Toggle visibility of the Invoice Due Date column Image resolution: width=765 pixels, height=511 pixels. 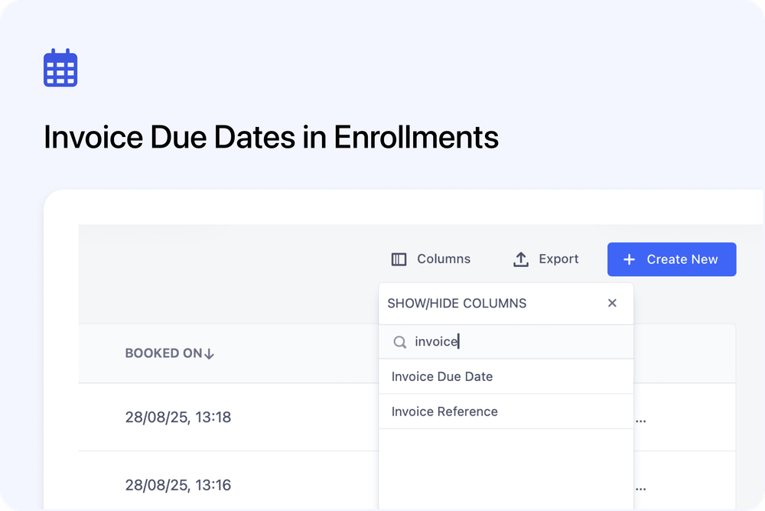click(x=442, y=376)
